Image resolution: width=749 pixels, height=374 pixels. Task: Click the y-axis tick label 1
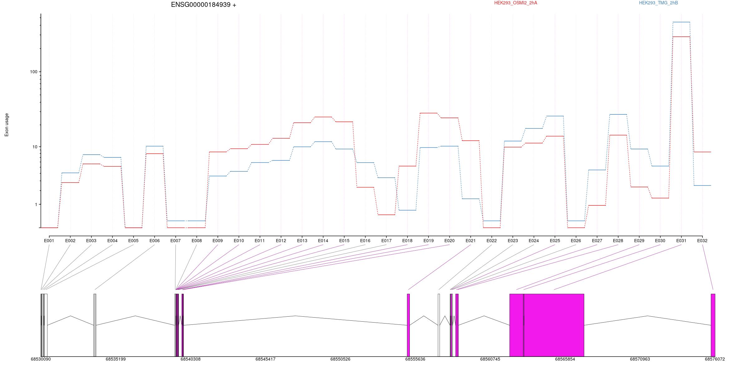coord(36,204)
